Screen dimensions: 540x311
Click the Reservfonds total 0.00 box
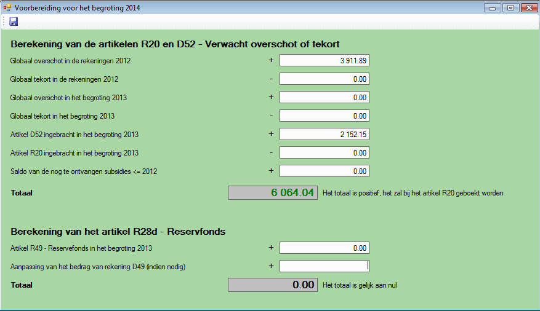click(x=273, y=285)
